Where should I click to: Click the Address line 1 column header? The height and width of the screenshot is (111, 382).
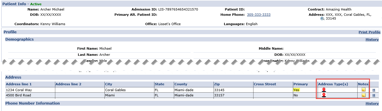tap(19, 84)
